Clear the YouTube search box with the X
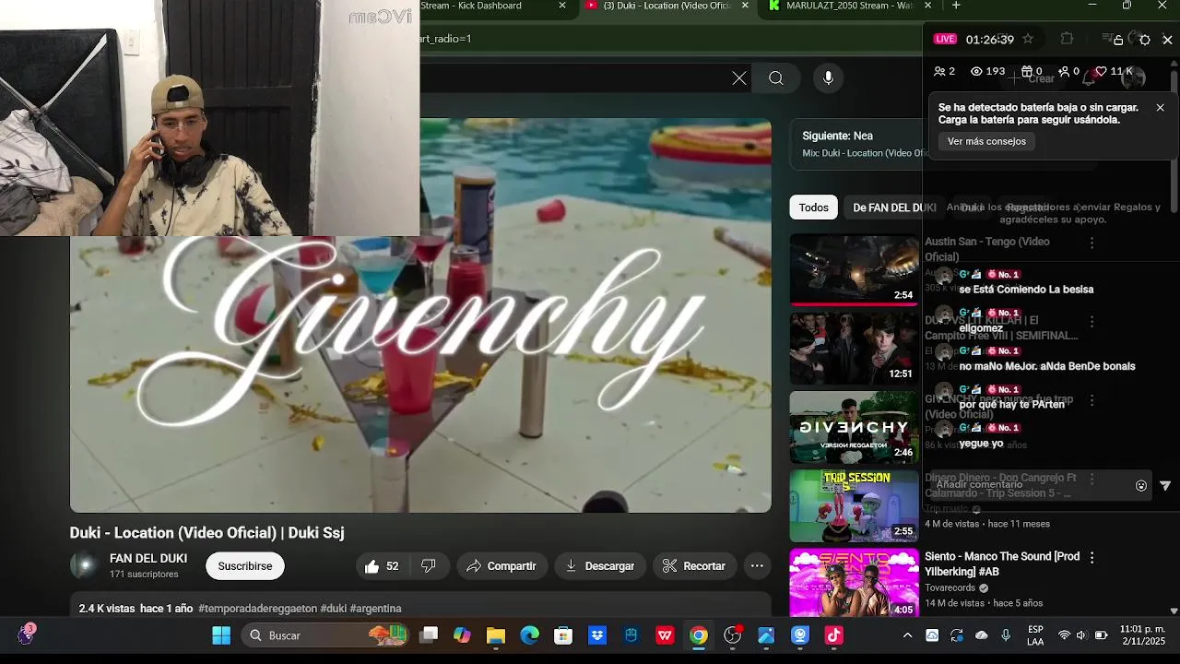 [x=739, y=78]
